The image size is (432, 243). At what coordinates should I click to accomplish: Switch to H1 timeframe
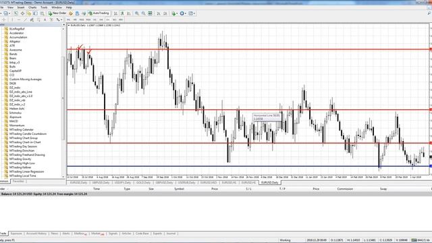point(94,20)
